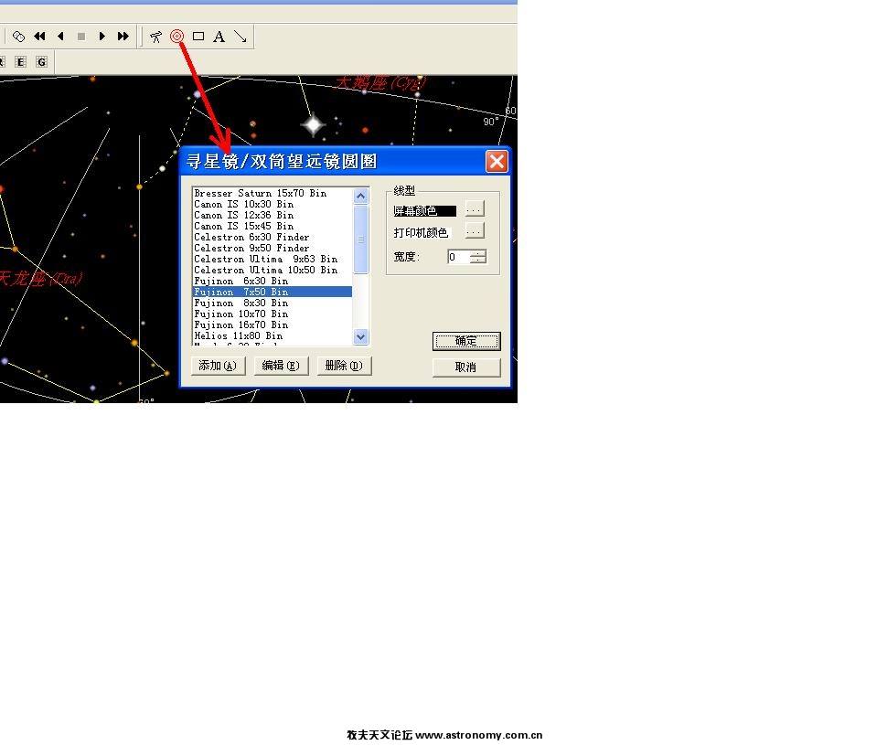
Task: Click list scrollbar up arrow
Action: click(x=361, y=196)
